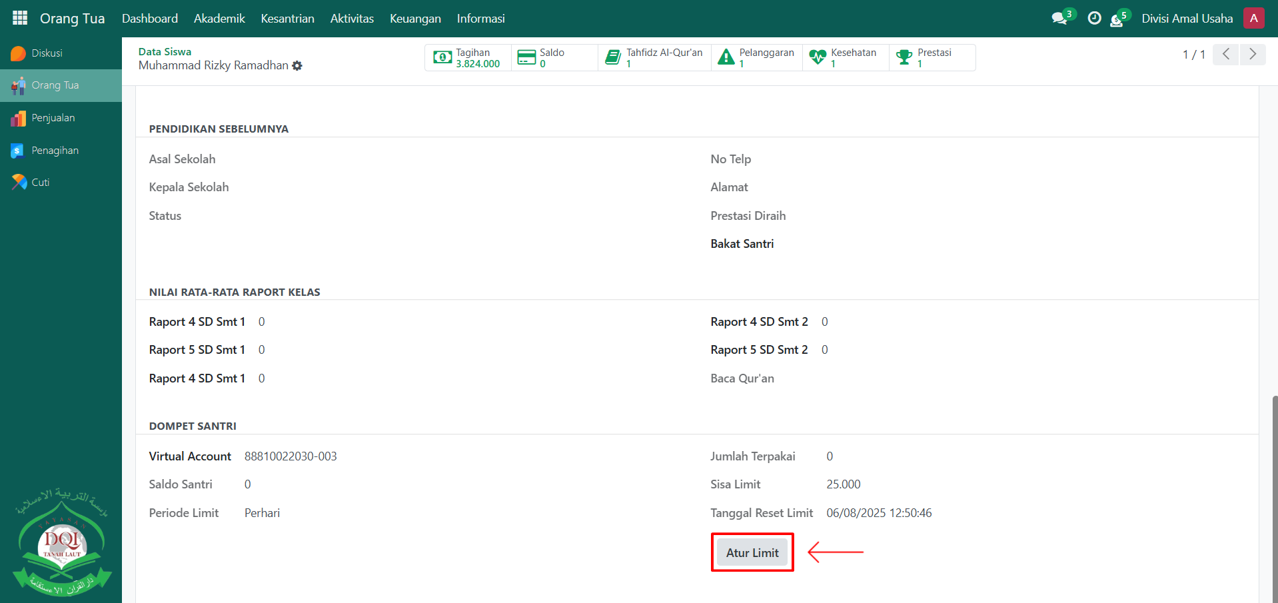Go to next record arrow

(x=1252, y=54)
